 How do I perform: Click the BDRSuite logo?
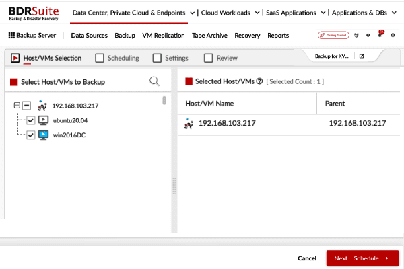coord(34,13)
